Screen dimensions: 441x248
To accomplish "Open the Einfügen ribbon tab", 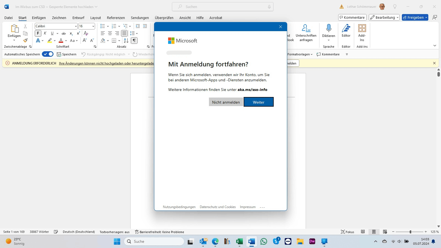I will coord(39,18).
